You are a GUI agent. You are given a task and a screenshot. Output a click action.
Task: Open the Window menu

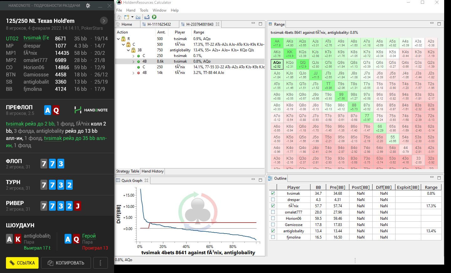tap(160, 10)
